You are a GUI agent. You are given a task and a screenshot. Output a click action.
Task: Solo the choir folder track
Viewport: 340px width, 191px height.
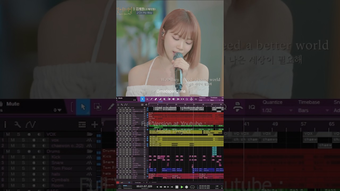122,169
